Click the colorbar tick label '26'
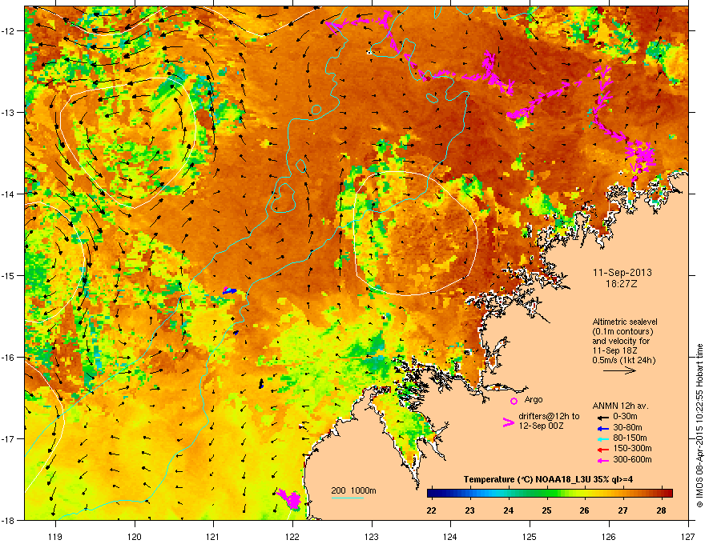This screenshot has height=544, width=705. [x=585, y=510]
